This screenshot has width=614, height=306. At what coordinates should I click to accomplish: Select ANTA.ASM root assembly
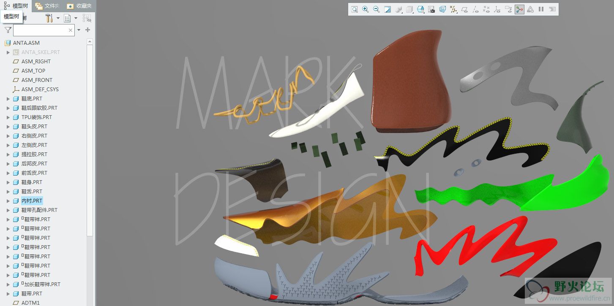26,43
